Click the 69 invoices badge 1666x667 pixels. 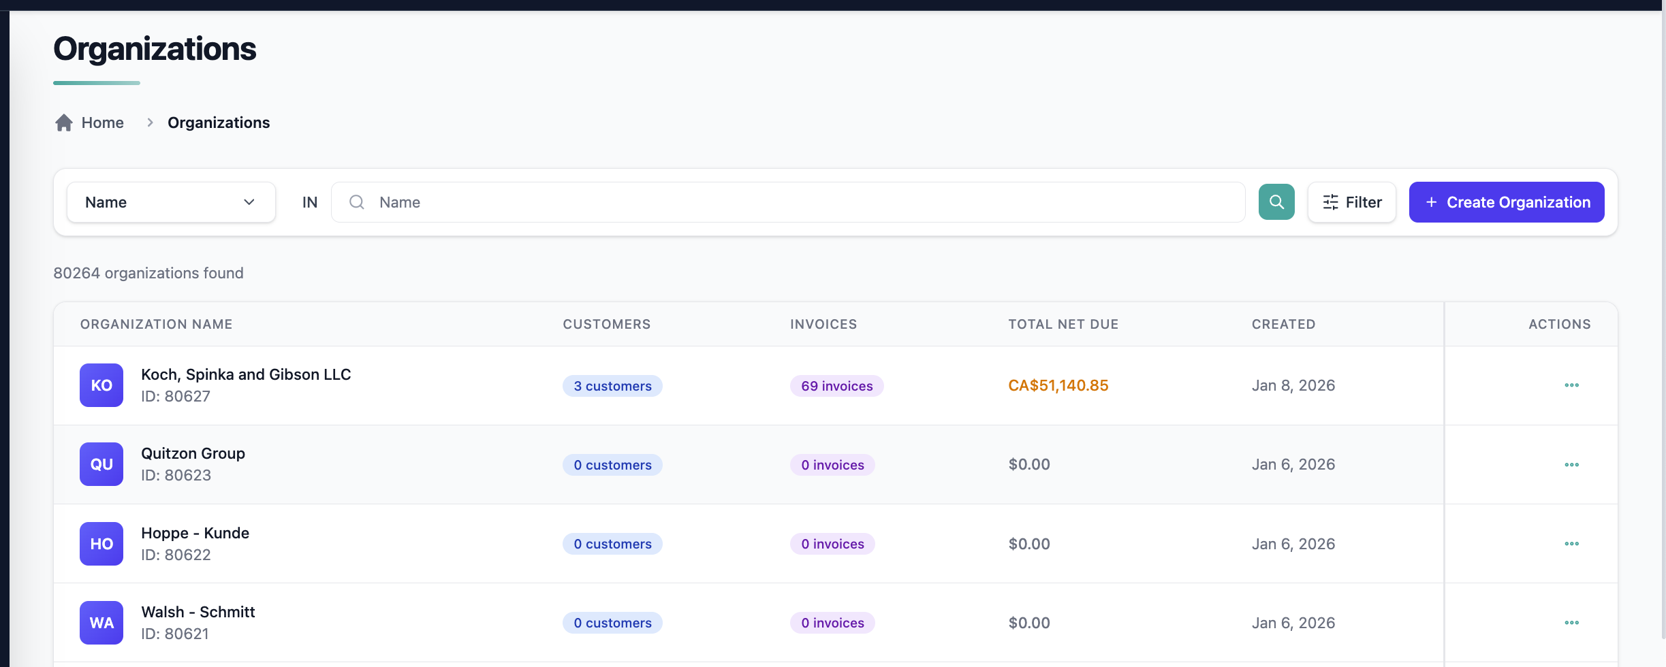click(836, 386)
